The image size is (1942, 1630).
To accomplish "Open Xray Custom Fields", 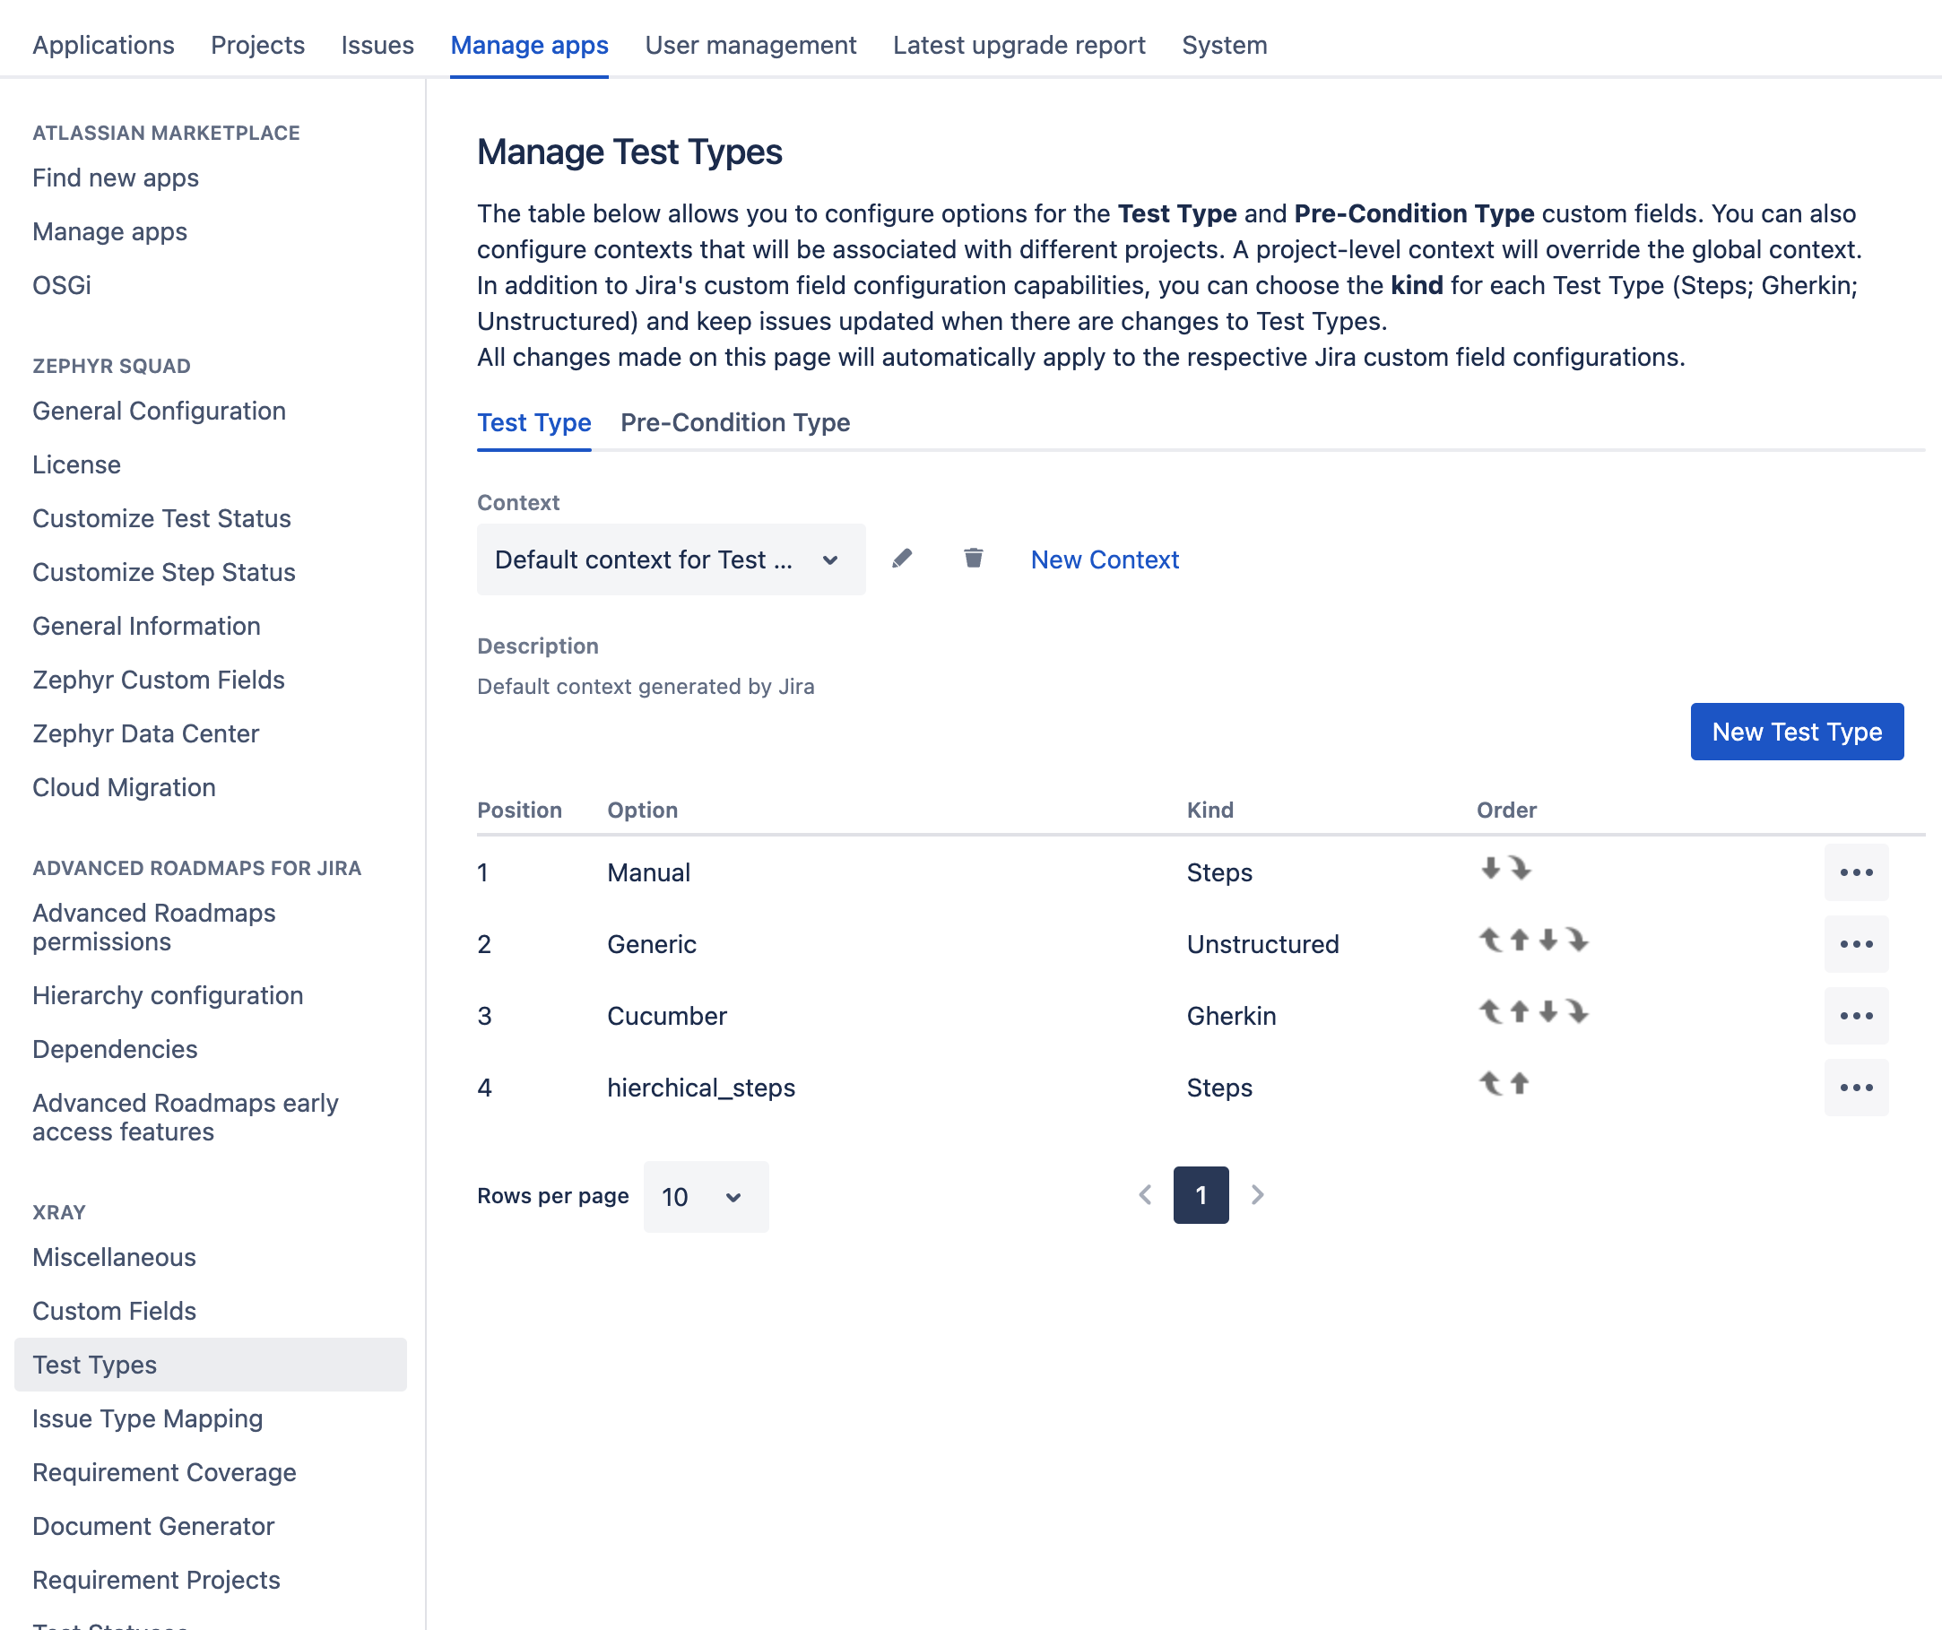I will [x=114, y=1310].
